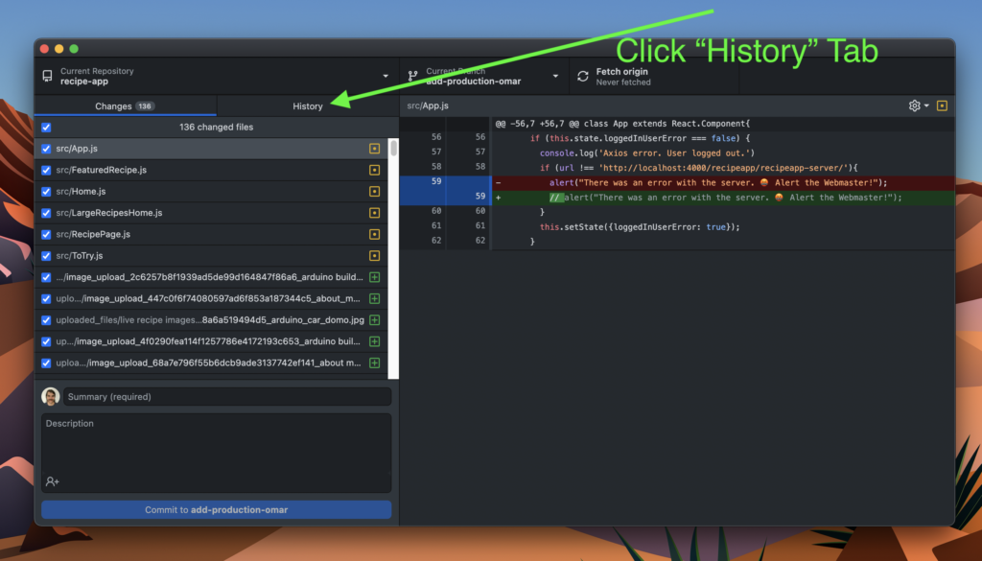Image resolution: width=982 pixels, height=561 pixels.
Task: Click the add co-author icon below Description
Action: 50,480
